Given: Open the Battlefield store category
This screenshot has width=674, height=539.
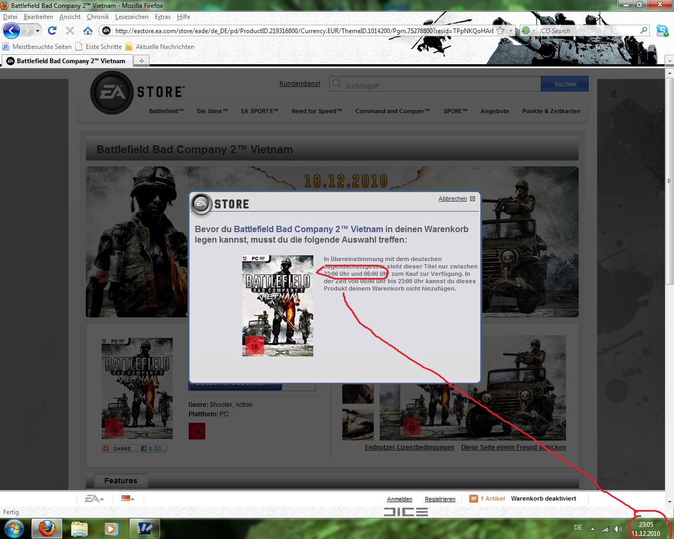Looking at the screenshot, I should click(x=166, y=111).
